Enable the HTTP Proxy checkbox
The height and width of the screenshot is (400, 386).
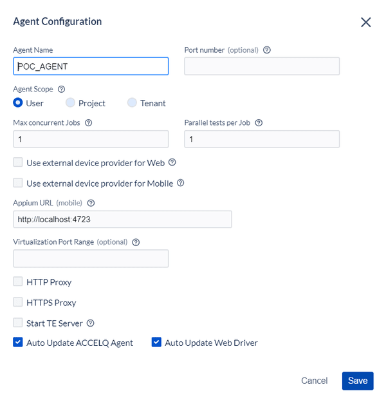click(x=18, y=282)
